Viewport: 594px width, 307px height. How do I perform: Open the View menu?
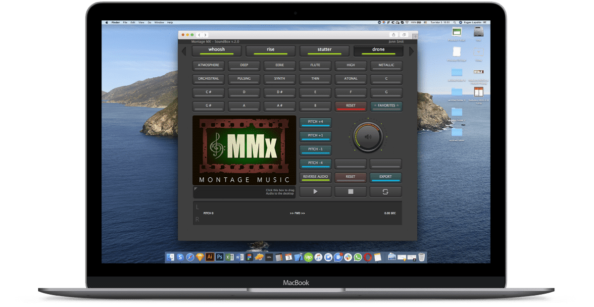tap(141, 22)
